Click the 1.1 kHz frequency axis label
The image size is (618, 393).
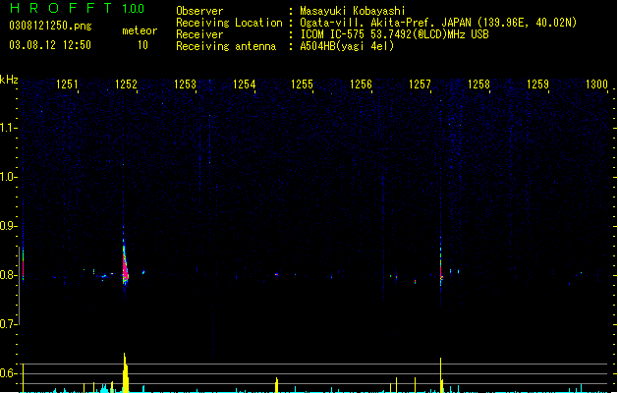tap(8, 128)
